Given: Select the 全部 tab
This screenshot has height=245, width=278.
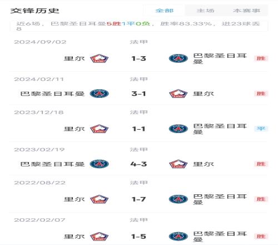Looking at the screenshot, I should point(165,11).
